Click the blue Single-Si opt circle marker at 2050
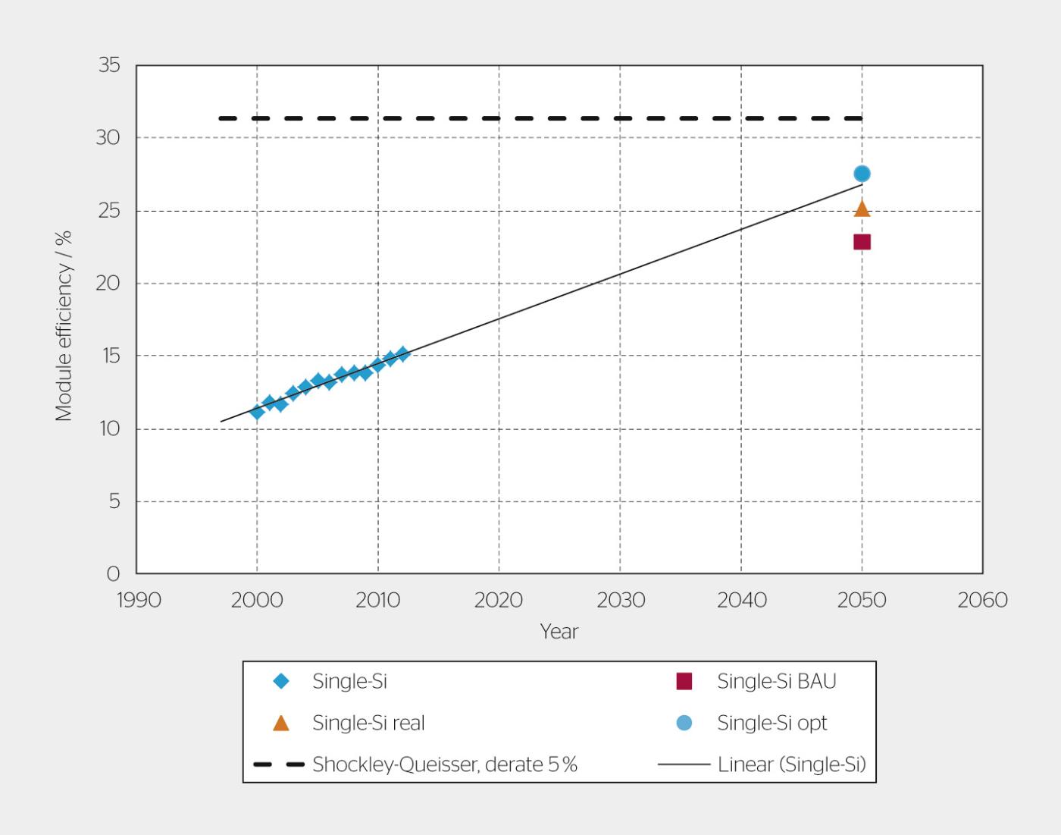The width and height of the screenshot is (1061, 835). pos(862,174)
